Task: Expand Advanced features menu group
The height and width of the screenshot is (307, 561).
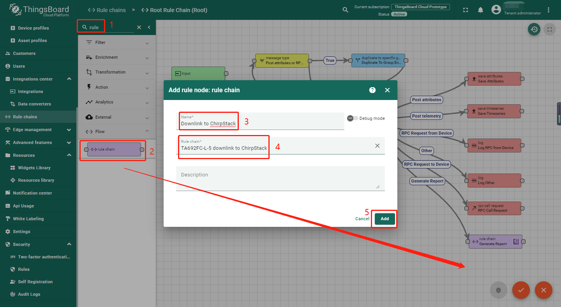Action: click(x=69, y=142)
